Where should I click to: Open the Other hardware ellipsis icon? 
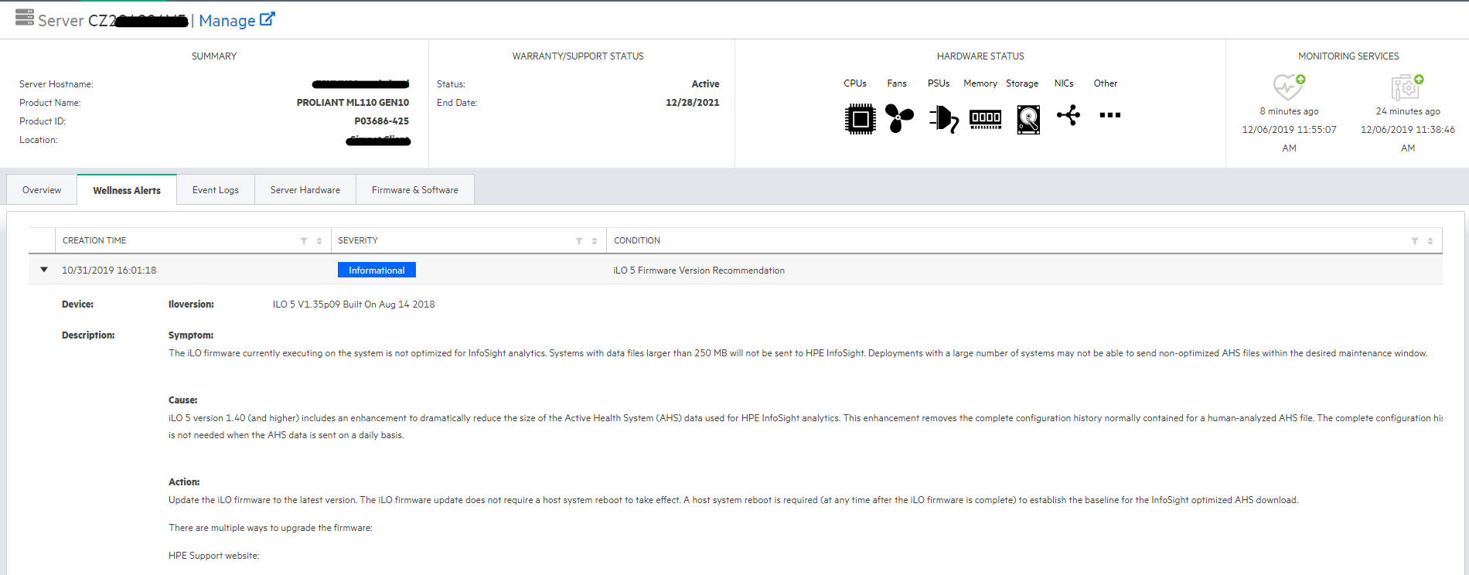1110,115
